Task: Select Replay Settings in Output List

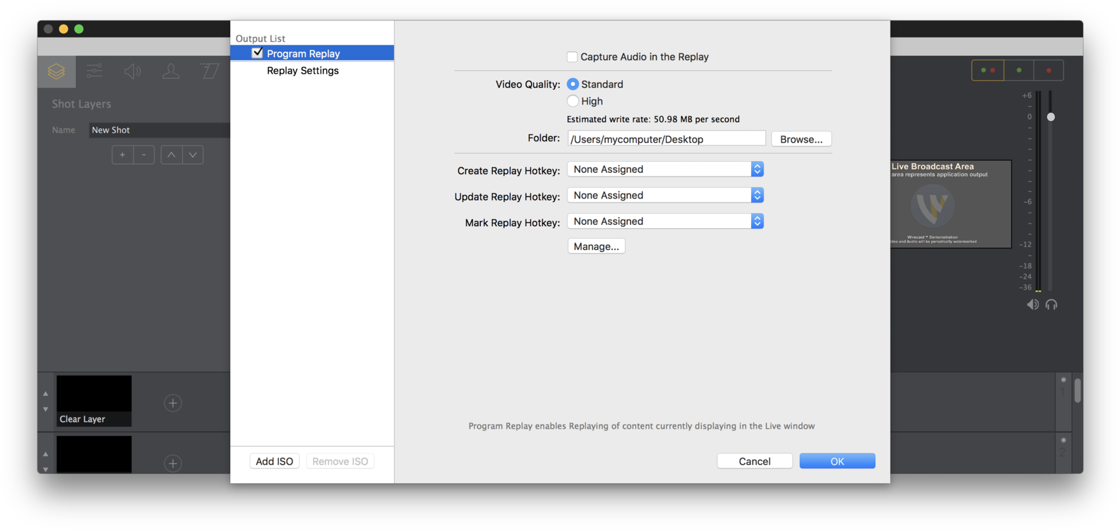Action: [303, 71]
